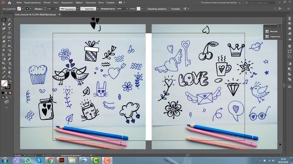Select the Artboard tool
Viewport: 293px width, 164px height.
(x=9, y=68)
